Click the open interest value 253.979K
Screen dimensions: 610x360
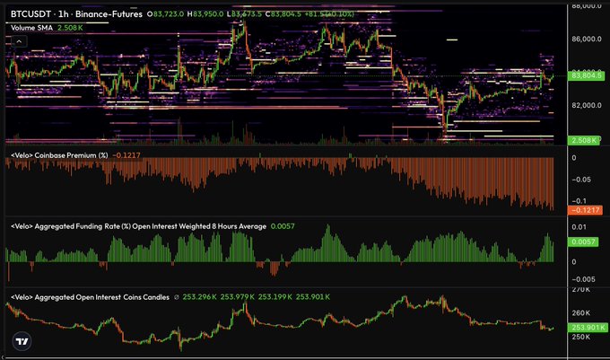(238, 297)
